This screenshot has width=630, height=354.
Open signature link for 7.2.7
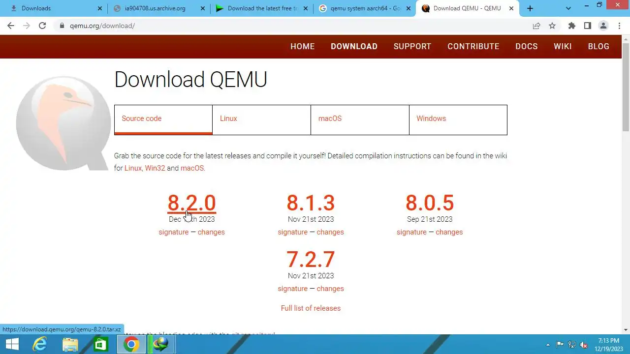[x=292, y=289]
